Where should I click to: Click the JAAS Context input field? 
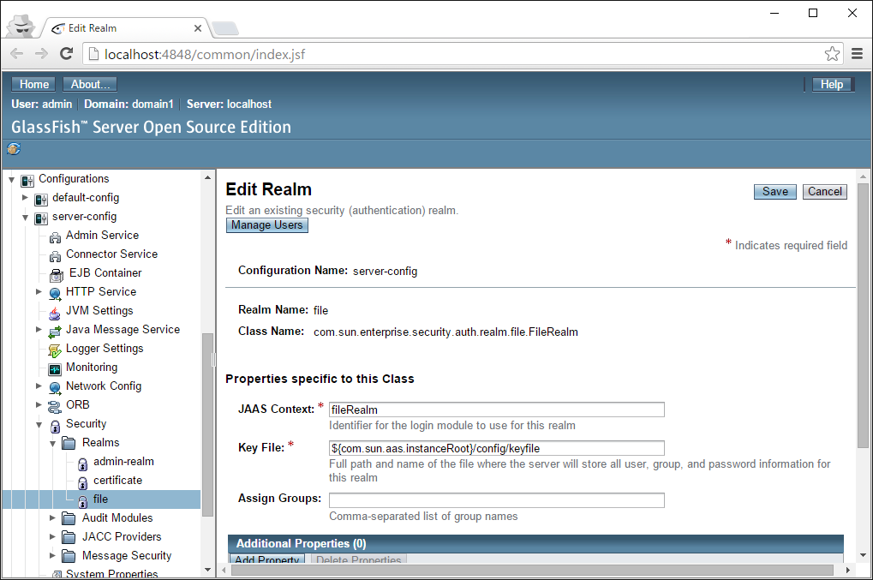pos(497,410)
